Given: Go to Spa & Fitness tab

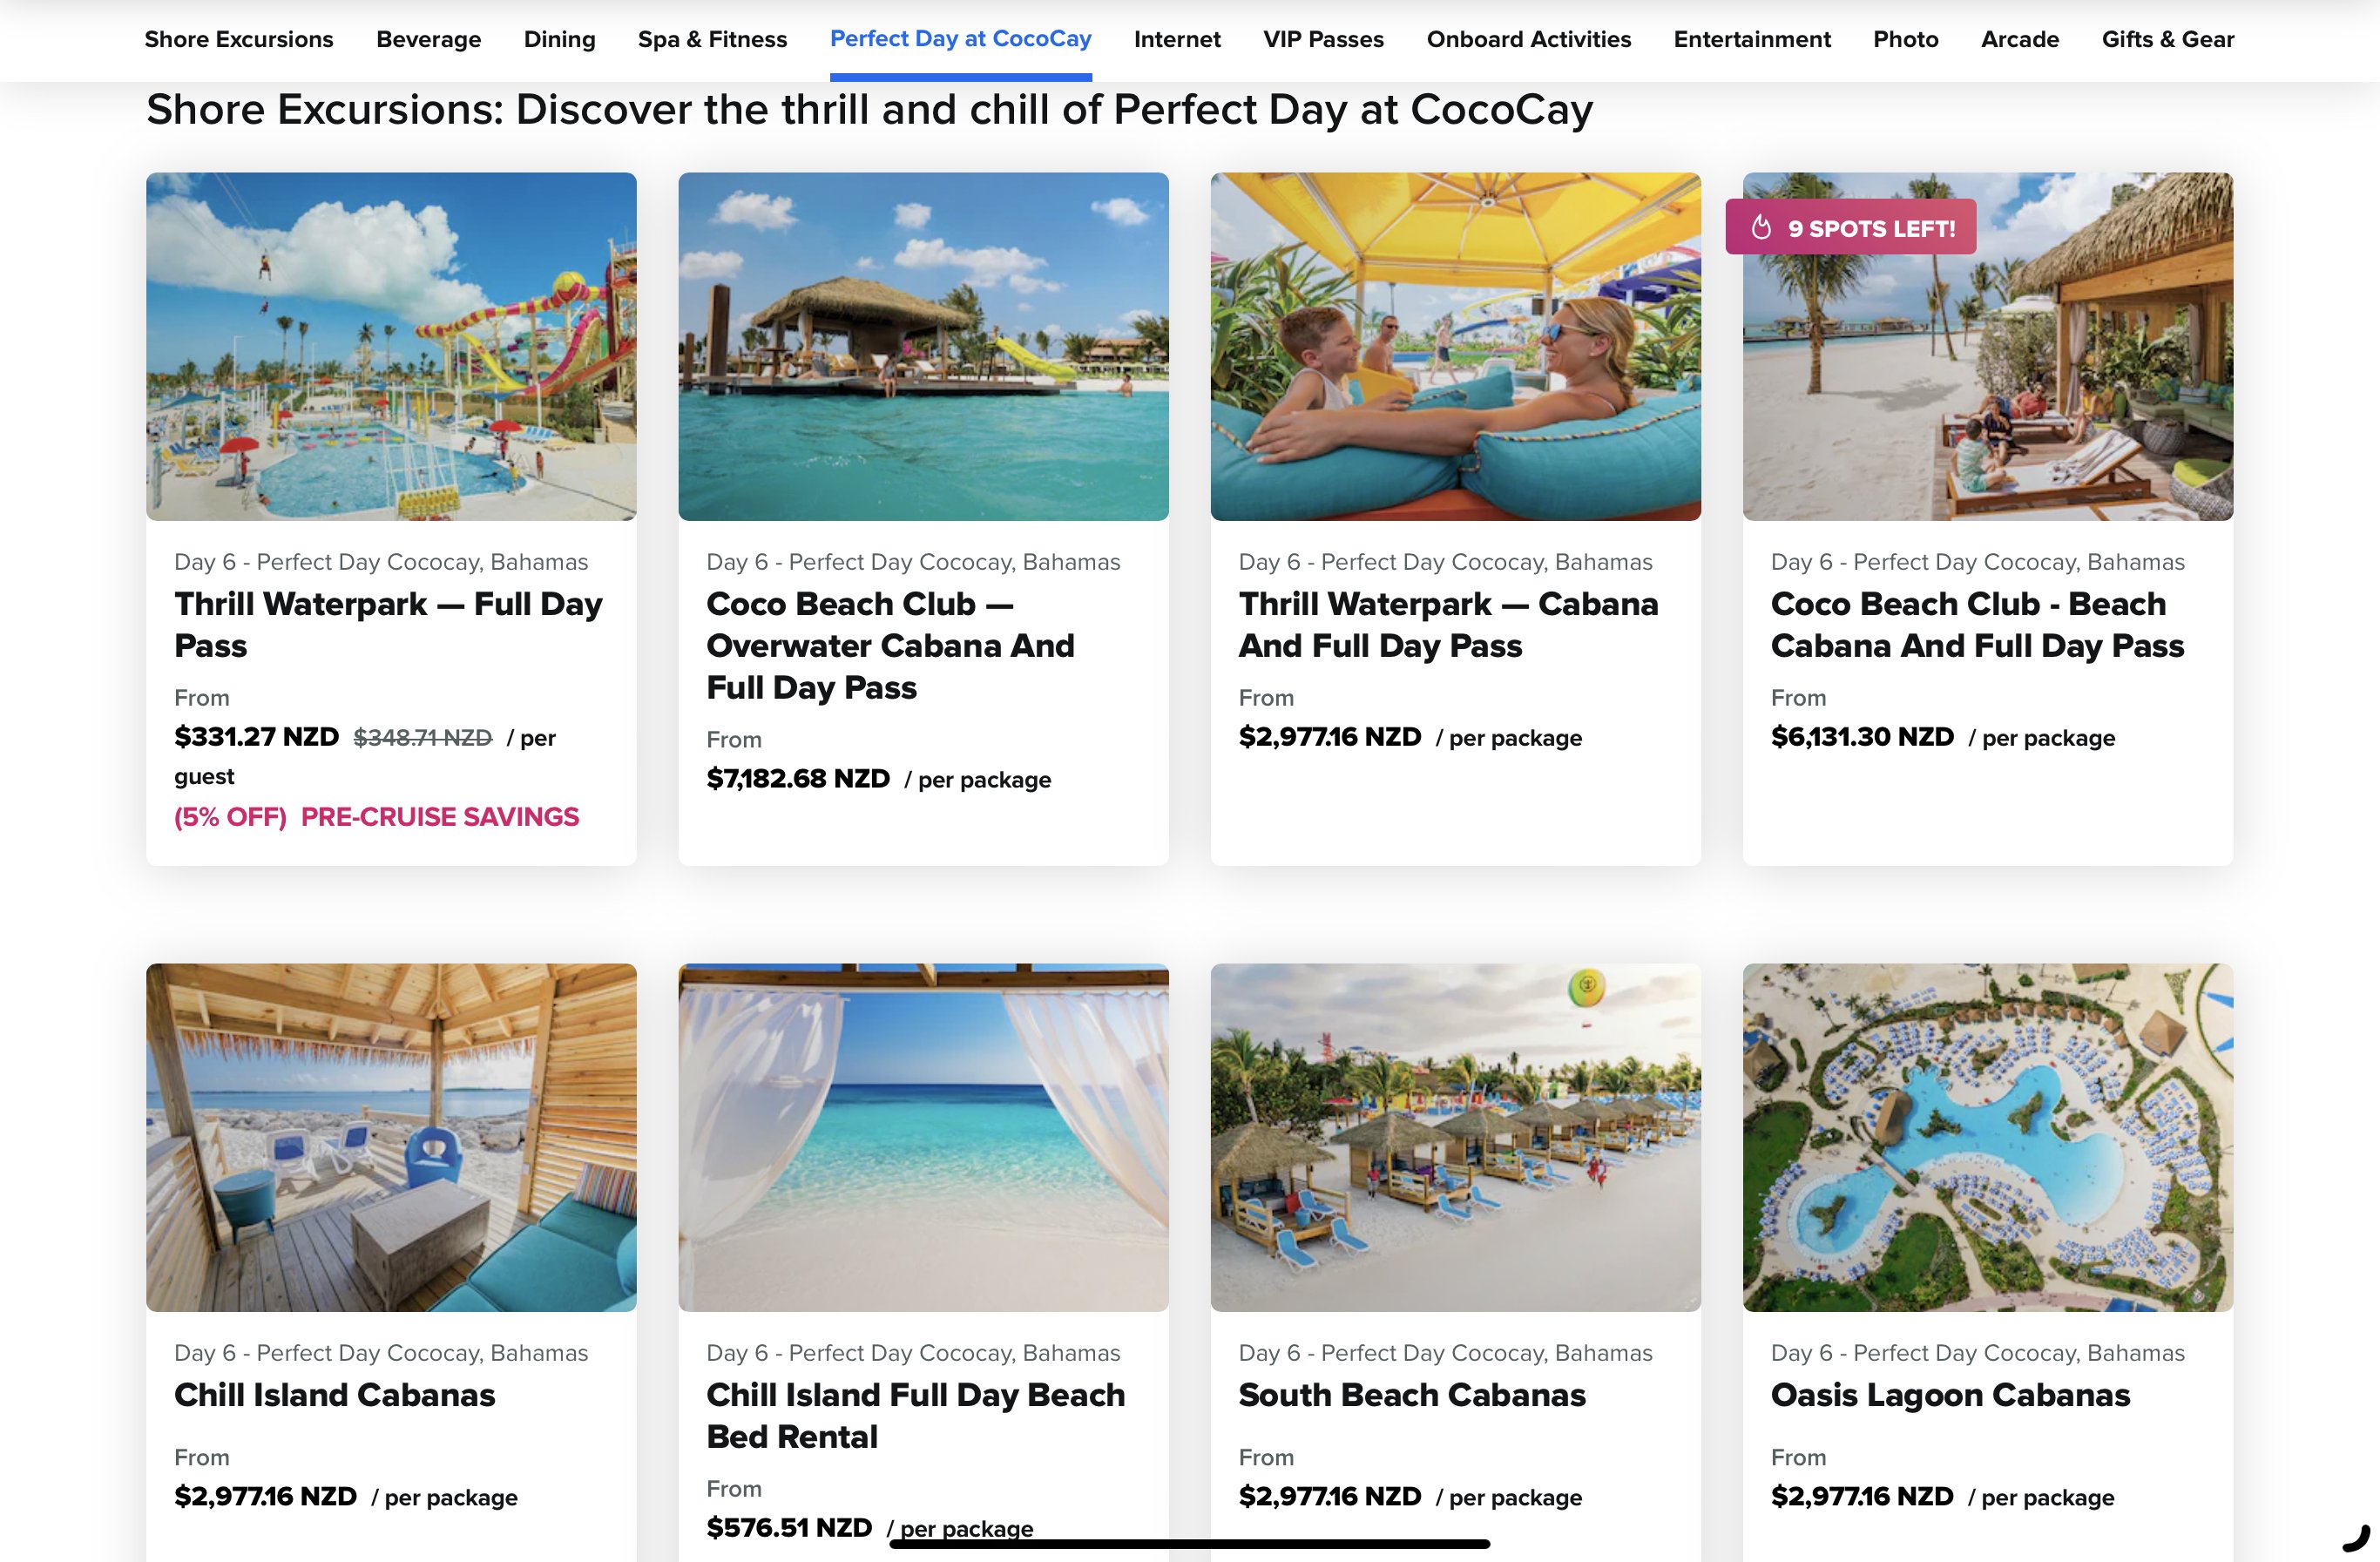Looking at the screenshot, I should coord(712,39).
